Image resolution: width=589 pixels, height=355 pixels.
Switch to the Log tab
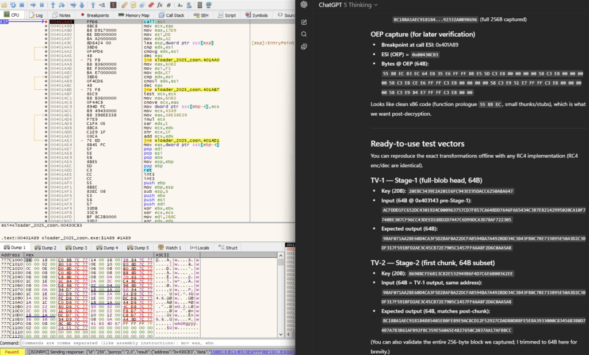point(36,15)
